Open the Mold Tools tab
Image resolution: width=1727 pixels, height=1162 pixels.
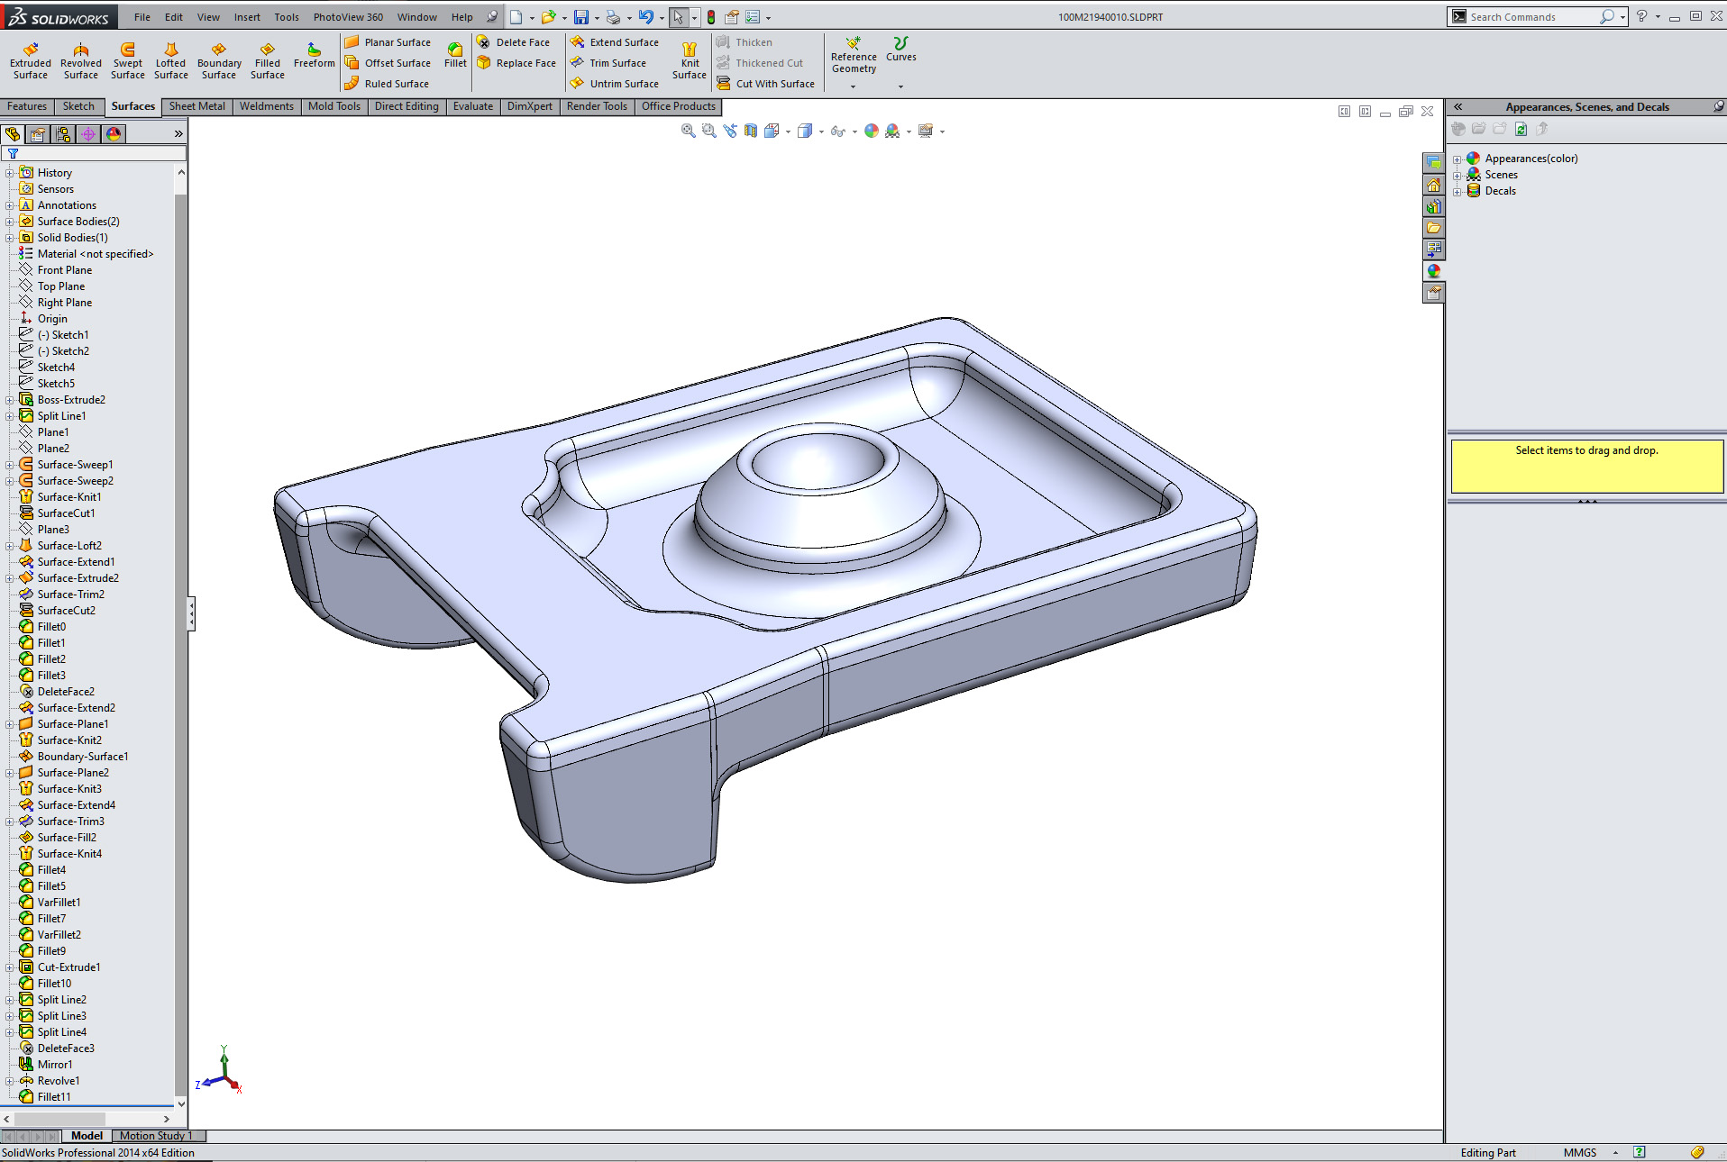pyautogui.click(x=334, y=106)
